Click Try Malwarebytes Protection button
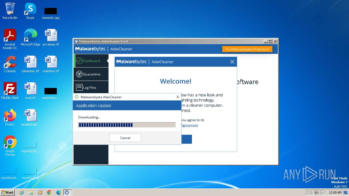The height and width of the screenshot is (196, 349). 247,49
